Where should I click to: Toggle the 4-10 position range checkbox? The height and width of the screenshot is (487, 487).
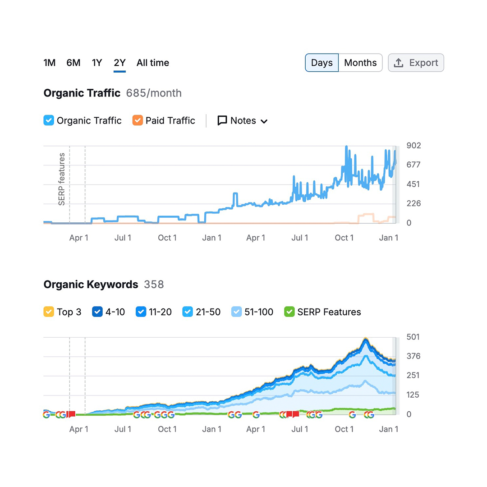coord(97,312)
